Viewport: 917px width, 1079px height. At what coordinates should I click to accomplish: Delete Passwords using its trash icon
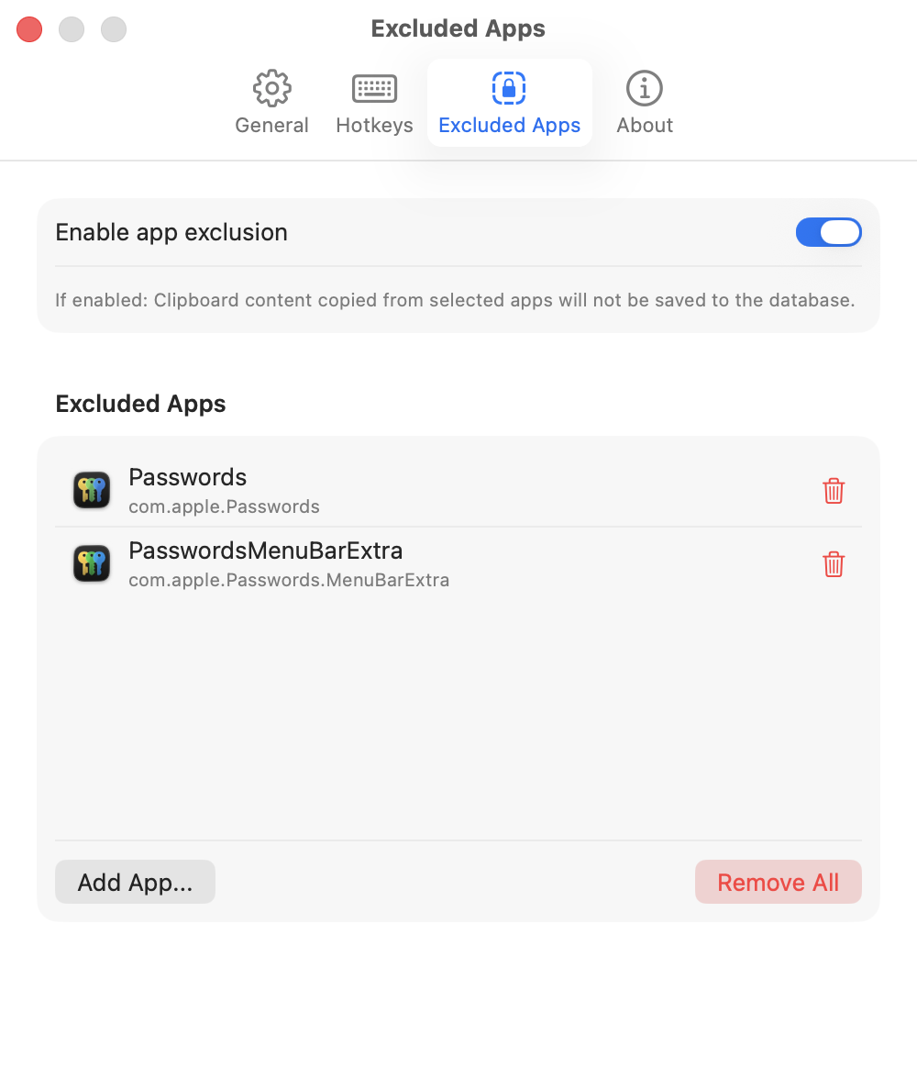click(834, 491)
